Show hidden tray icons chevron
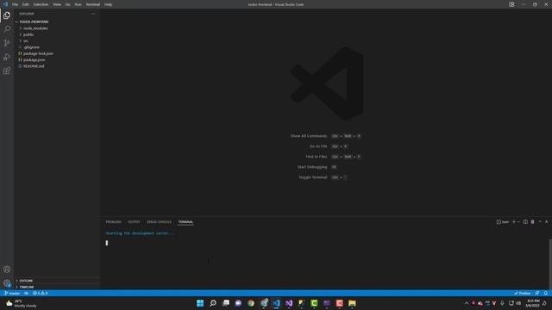The width and height of the screenshot is (552, 310). (467, 303)
